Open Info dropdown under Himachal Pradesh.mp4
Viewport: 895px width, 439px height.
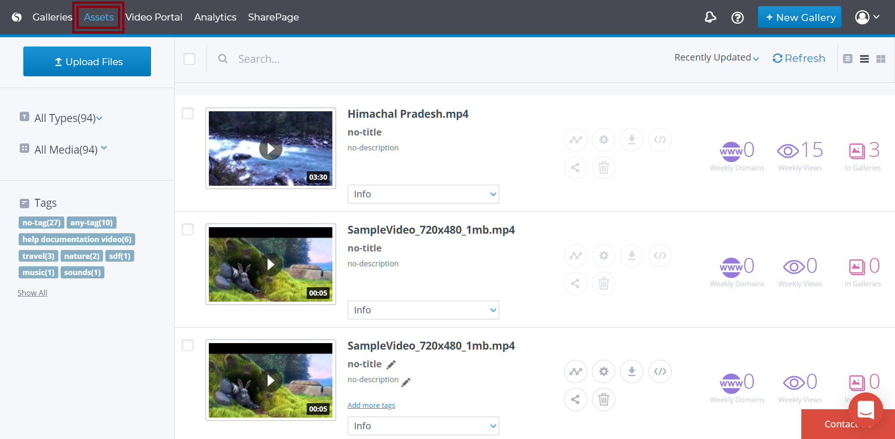(423, 194)
